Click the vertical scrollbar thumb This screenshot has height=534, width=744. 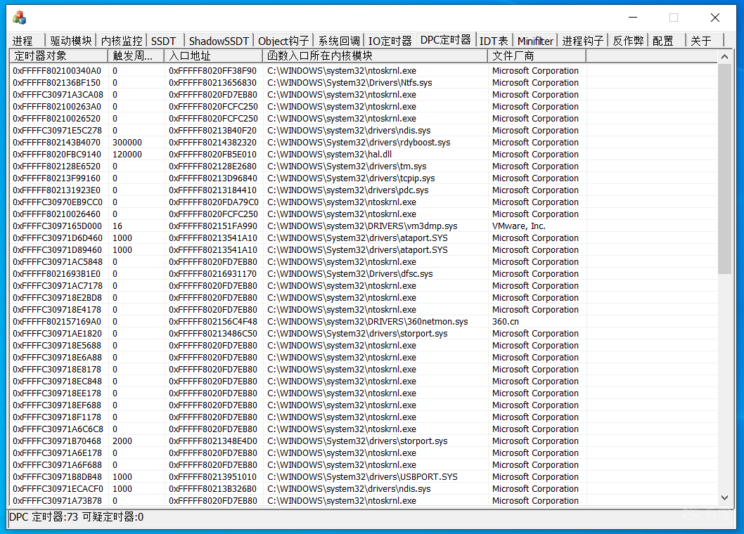click(x=724, y=169)
